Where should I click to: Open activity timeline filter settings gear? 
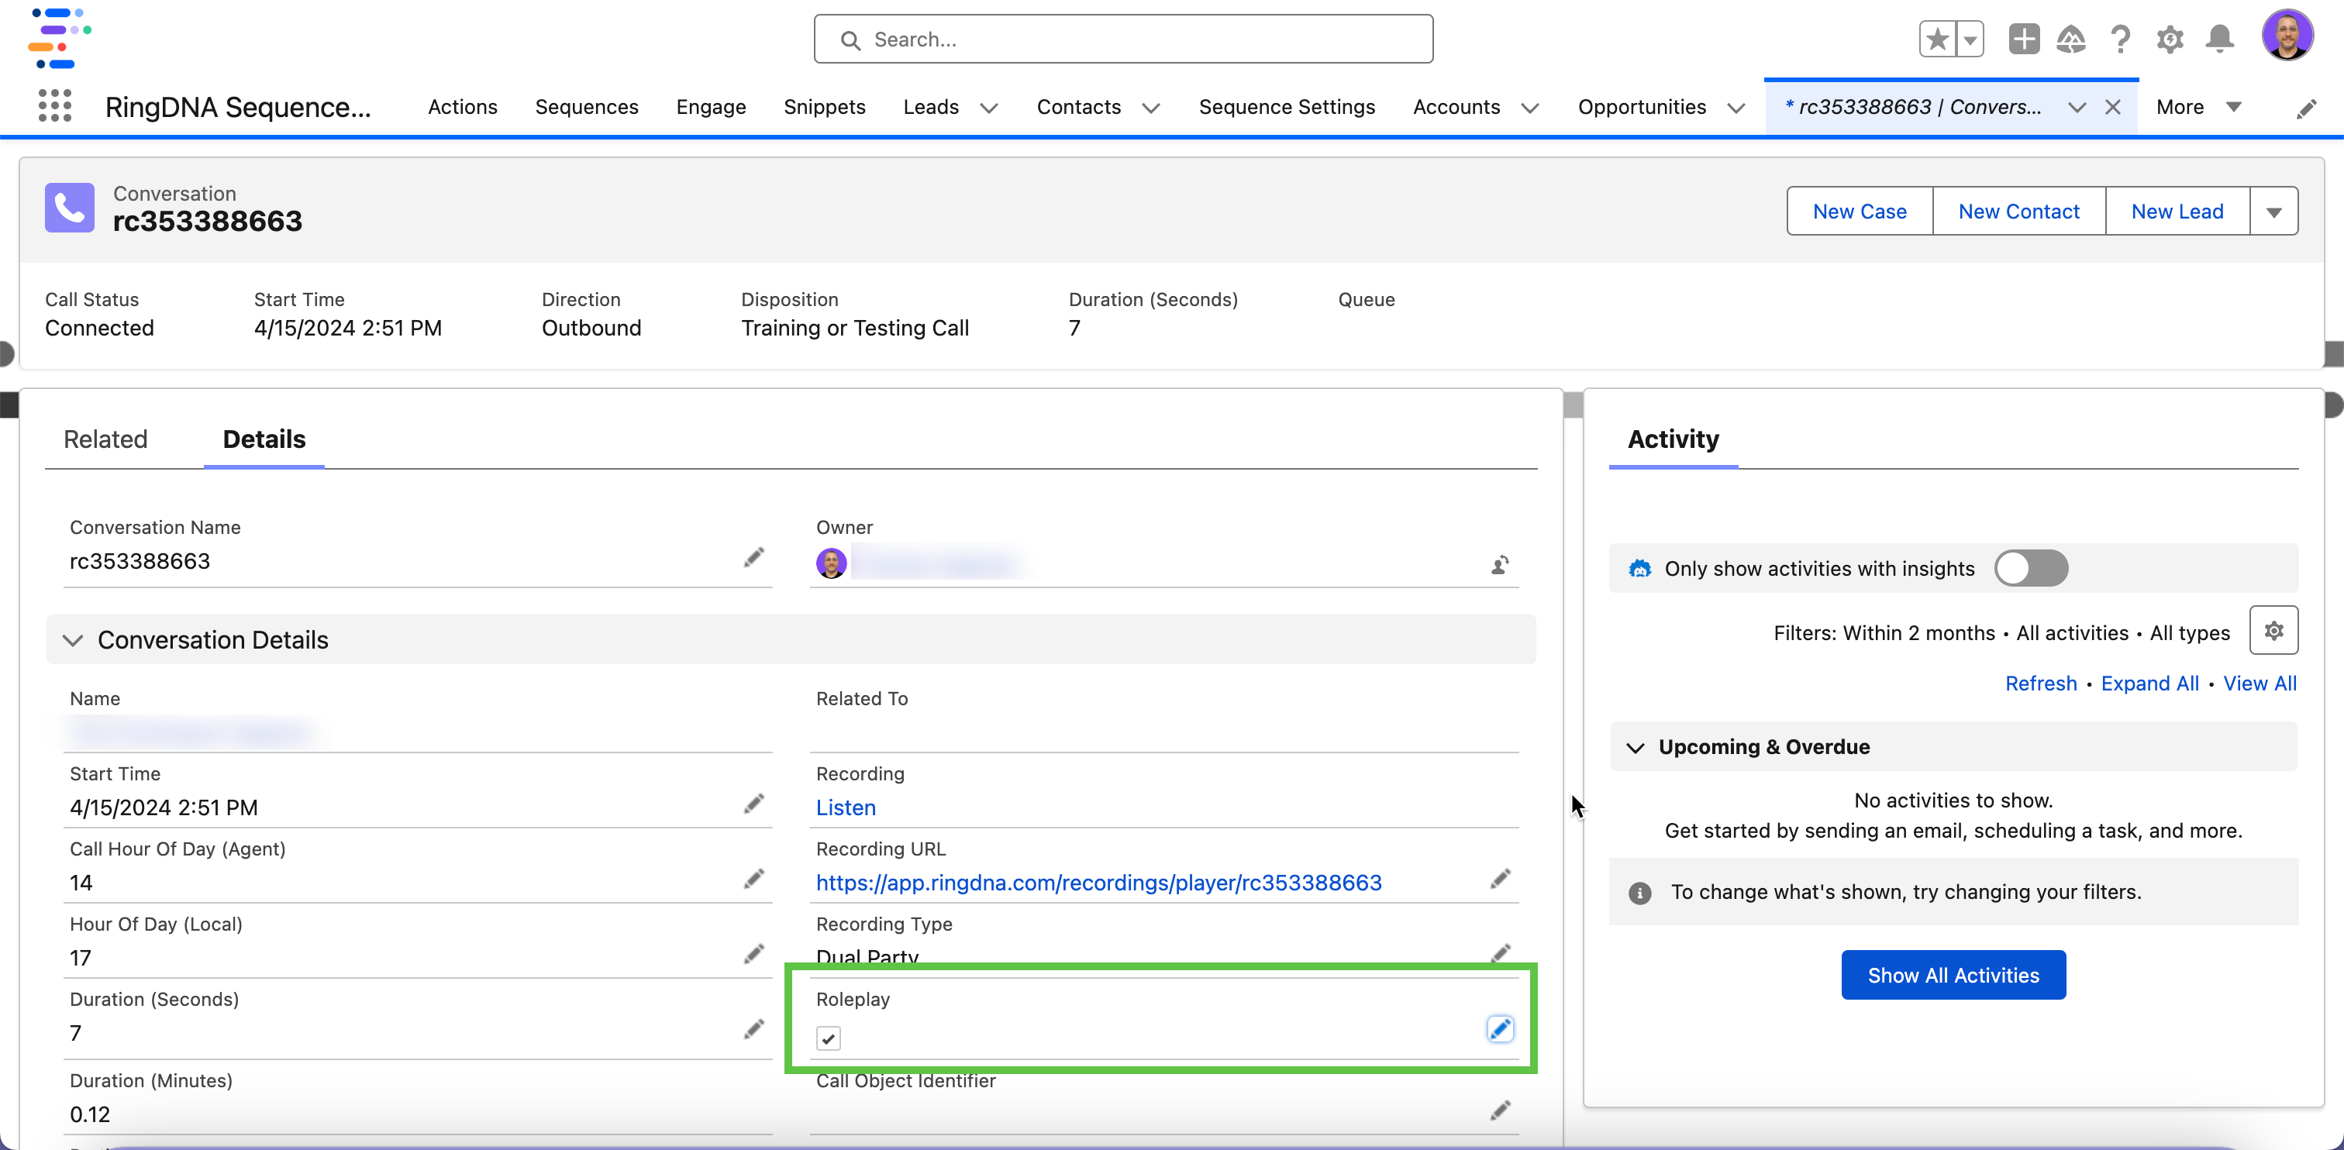pyautogui.click(x=2273, y=631)
